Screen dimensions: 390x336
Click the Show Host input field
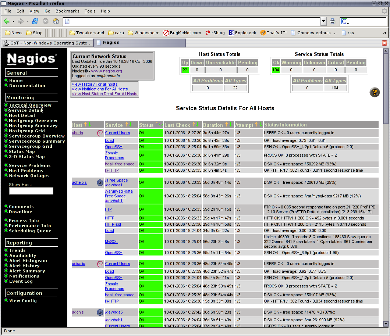31,191
